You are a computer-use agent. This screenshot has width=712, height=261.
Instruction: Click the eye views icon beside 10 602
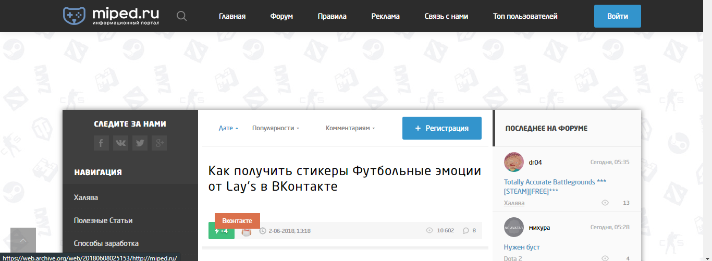pyautogui.click(x=430, y=230)
